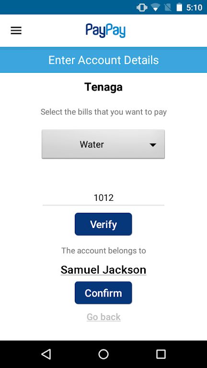The height and width of the screenshot is (368, 207).
Task: Tap the clock showing 5:10
Action: [195, 8]
